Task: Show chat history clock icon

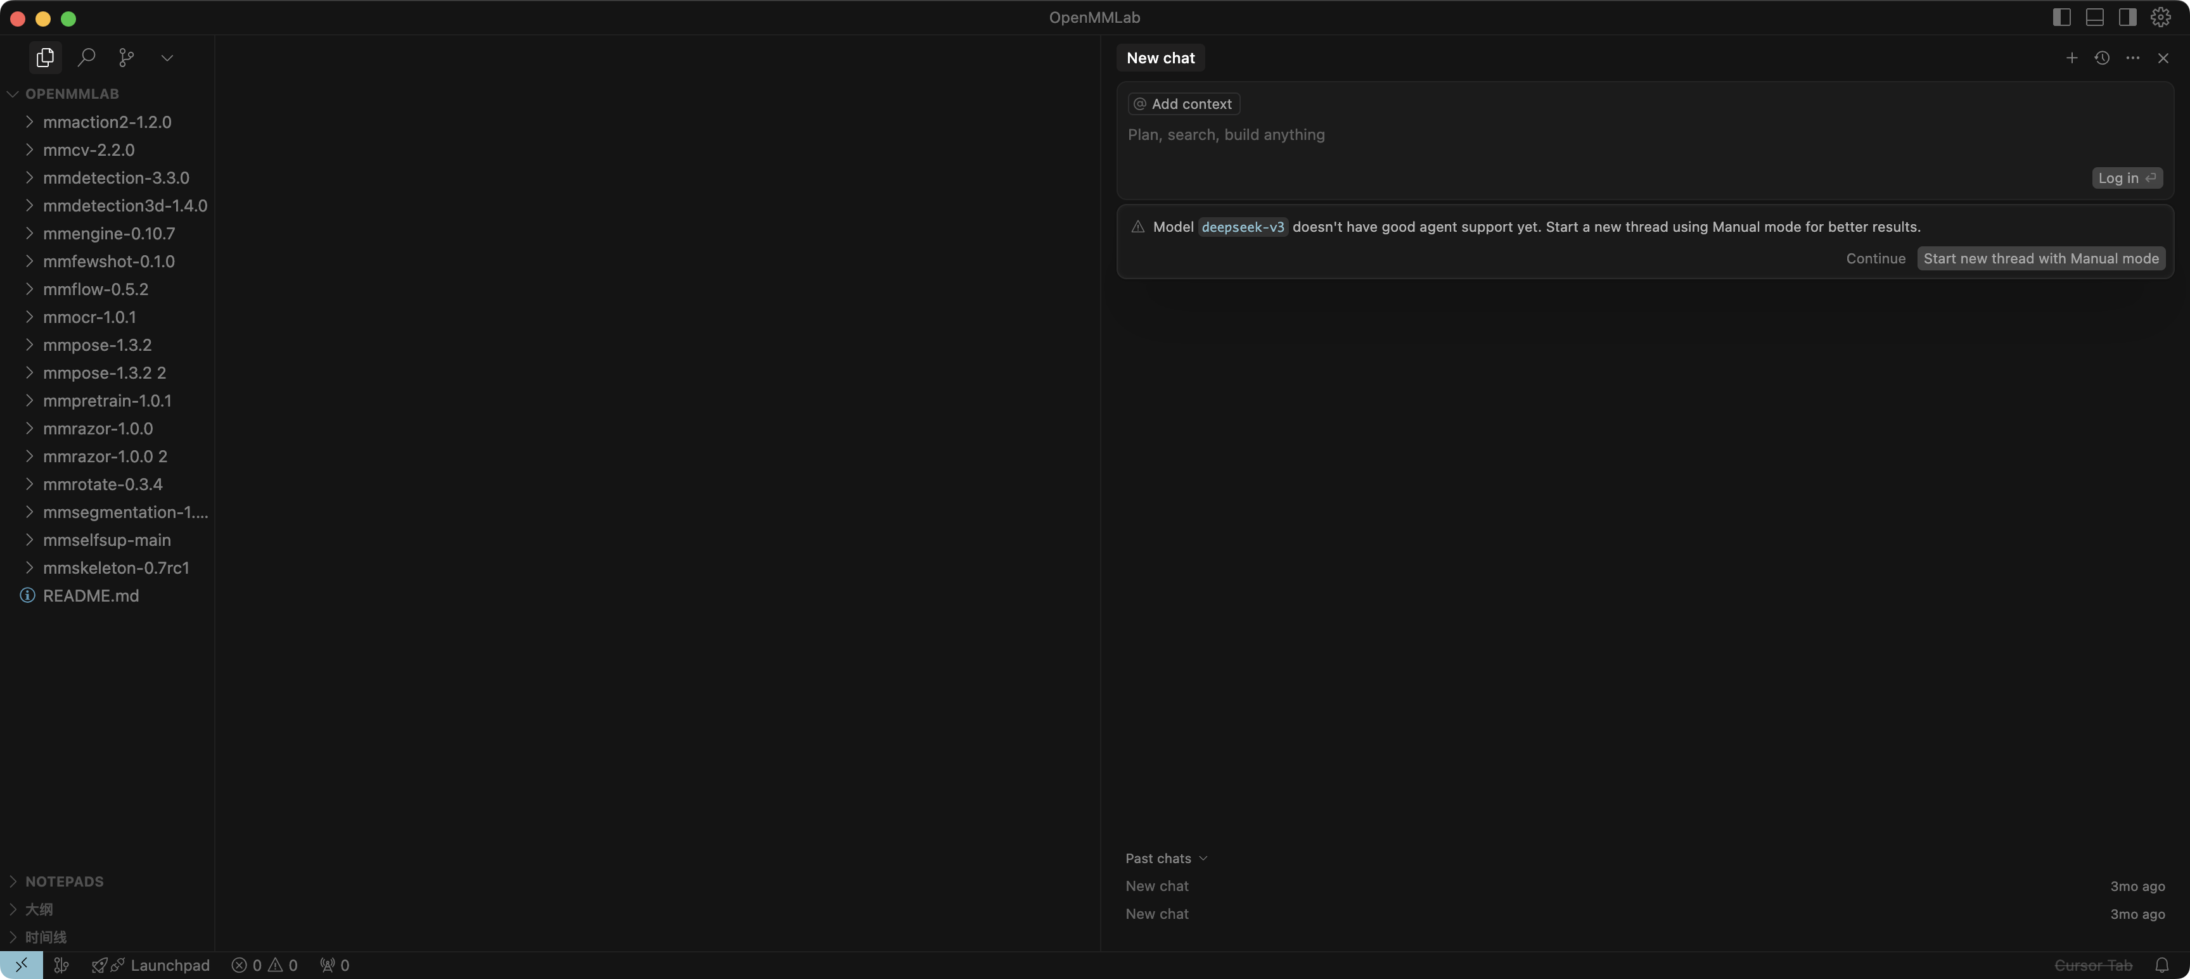Action: pyautogui.click(x=2103, y=58)
